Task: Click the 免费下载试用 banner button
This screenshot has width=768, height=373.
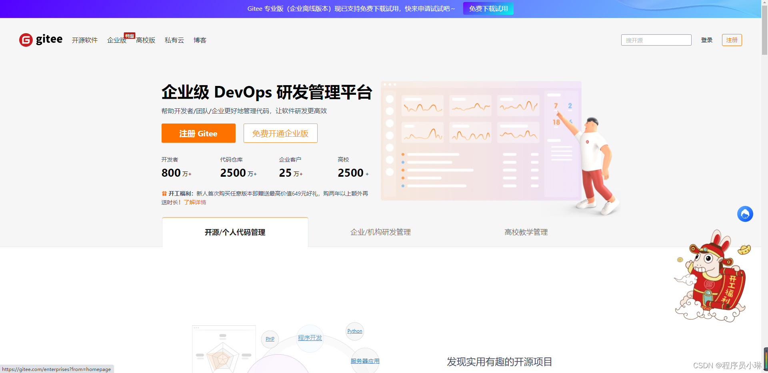Action: [488, 8]
